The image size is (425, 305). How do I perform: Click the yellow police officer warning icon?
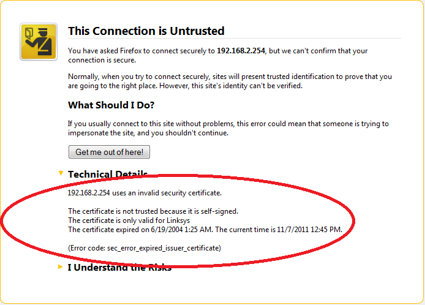point(39,42)
